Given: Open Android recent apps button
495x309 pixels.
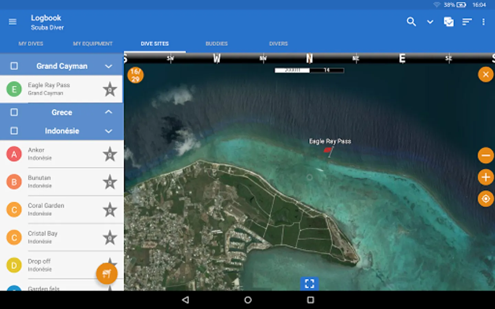Looking at the screenshot, I should tap(310, 300).
